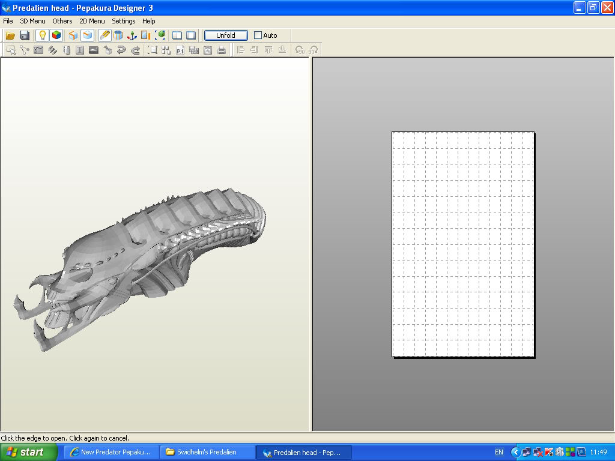Click the blue panel with orange bar icon
615x461 pixels.
(146, 35)
